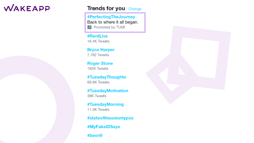The width and height of the screenshot is (254, 143).
Task: Click the Trends for you heading
Action: click(106, 8)
